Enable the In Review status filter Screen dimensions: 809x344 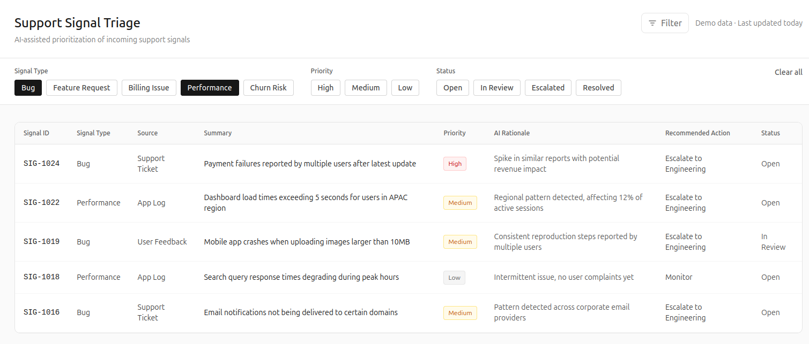496,87
